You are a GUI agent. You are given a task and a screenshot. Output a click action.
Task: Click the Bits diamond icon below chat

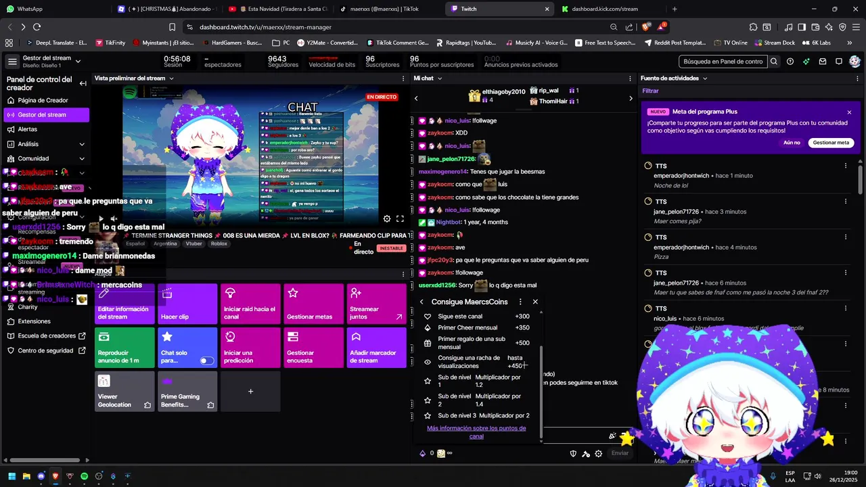pyautogui.click(x=423, y=453)
